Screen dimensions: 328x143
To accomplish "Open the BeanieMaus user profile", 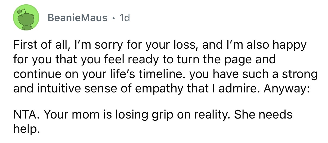I will pyautogui.click(x=77, y=18).
